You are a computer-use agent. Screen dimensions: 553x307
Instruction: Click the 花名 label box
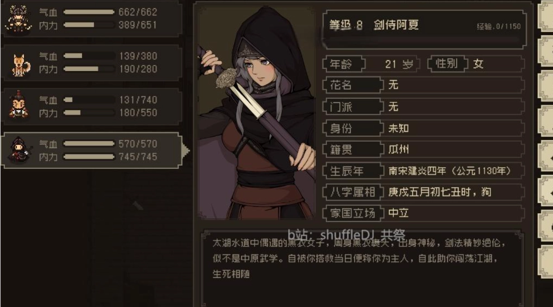coord(353,85)
